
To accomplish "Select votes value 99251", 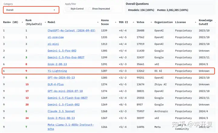I will tap(140, 78).
